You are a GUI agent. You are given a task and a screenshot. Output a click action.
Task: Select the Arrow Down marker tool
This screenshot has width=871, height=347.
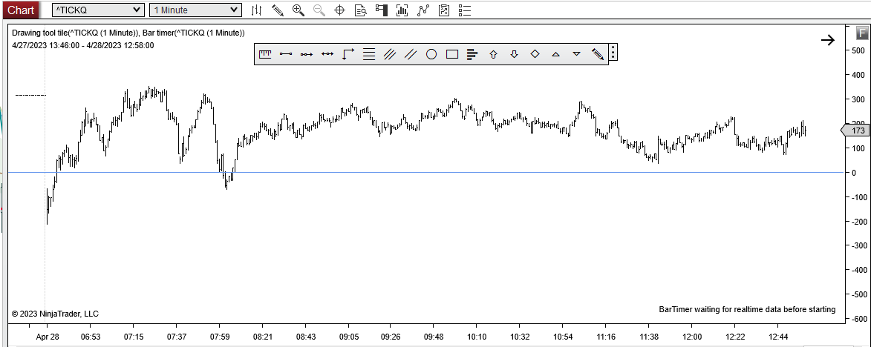[x=515, y=54]
